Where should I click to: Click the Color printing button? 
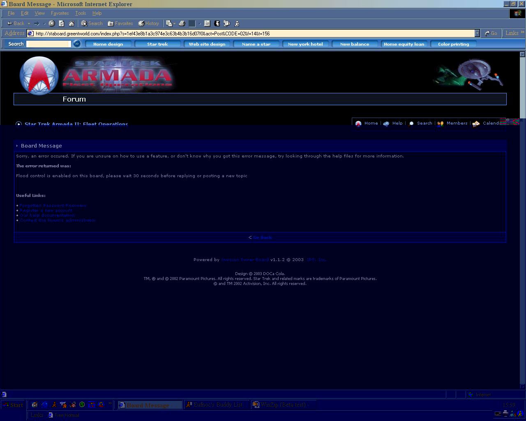tap(453, 44)
